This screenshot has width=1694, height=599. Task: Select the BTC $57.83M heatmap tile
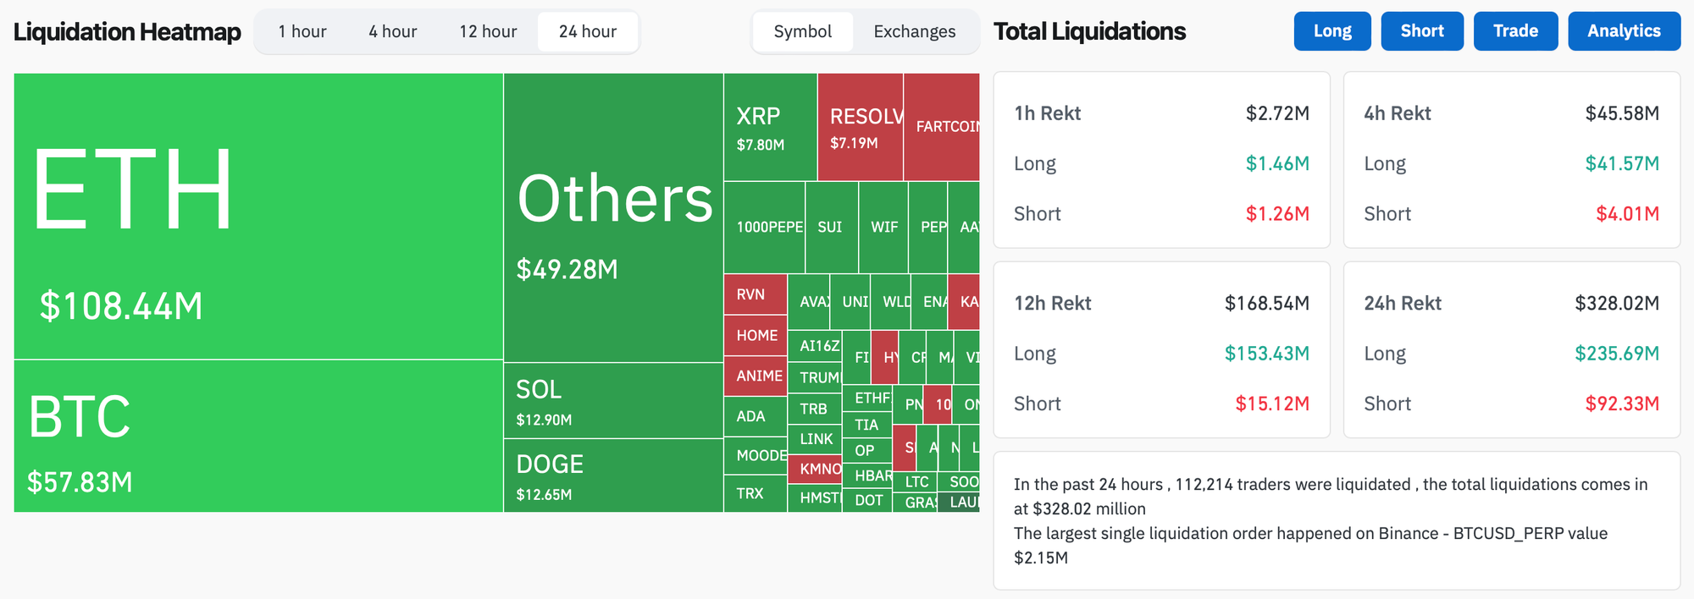coord(258,436)
